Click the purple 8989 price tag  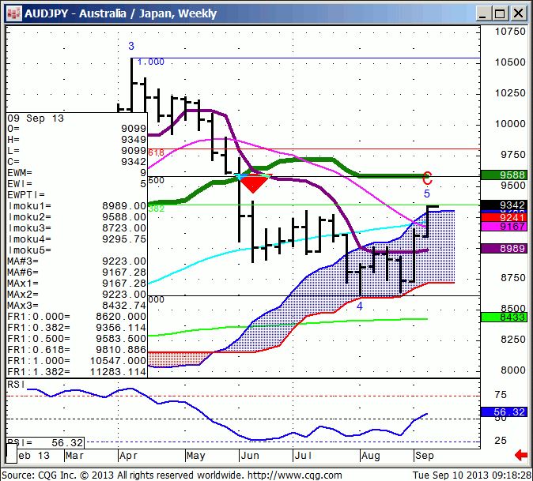tap(506, 249)
